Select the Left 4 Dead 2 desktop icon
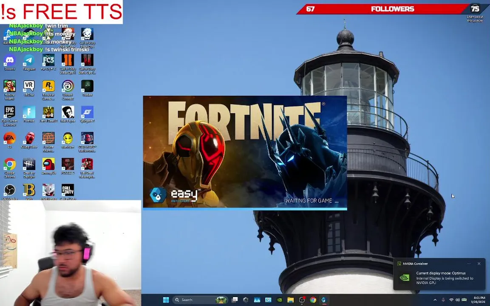The image size is (490, 306). coord(48,114)
